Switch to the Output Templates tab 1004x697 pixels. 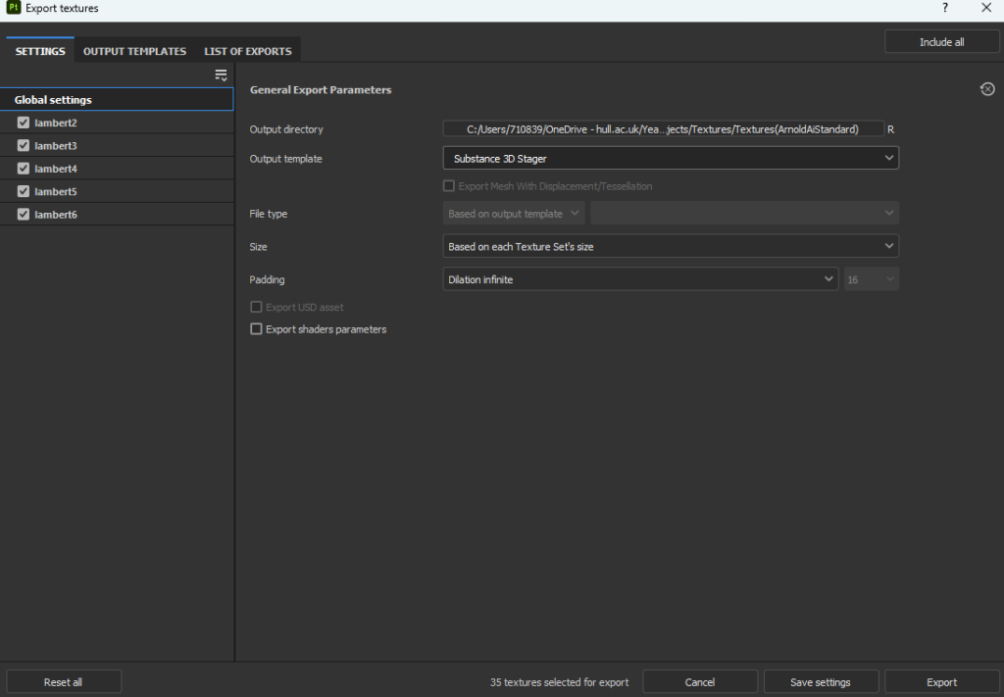click(134, 51)
